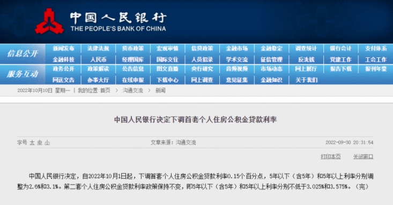Open the 下载中心 navigation item

tap(167, 80)
